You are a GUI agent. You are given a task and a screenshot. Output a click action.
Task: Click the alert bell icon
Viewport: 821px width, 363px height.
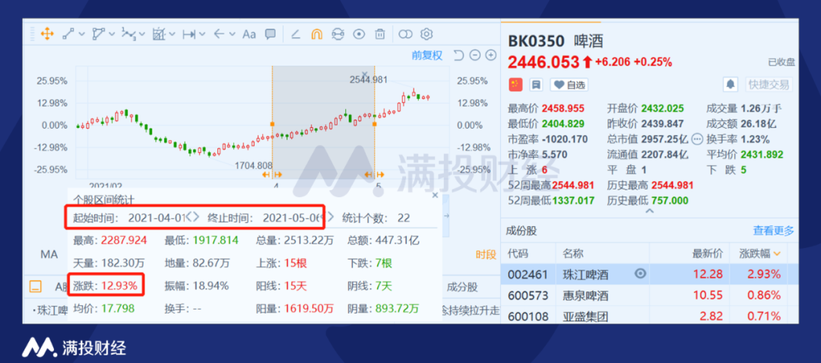[x=731, y=84]
